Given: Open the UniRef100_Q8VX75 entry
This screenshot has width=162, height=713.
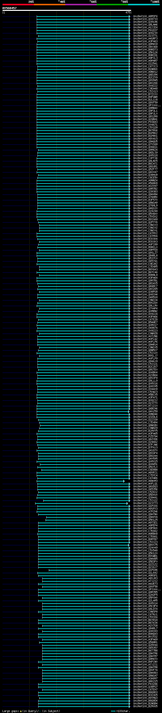Looking at the screenshot, I should [x=145, y=545].
